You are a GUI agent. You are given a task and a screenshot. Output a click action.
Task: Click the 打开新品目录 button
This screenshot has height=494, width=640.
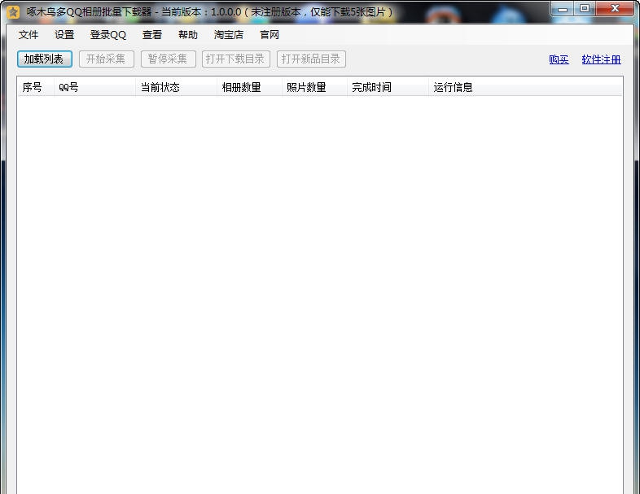(311, 59)
